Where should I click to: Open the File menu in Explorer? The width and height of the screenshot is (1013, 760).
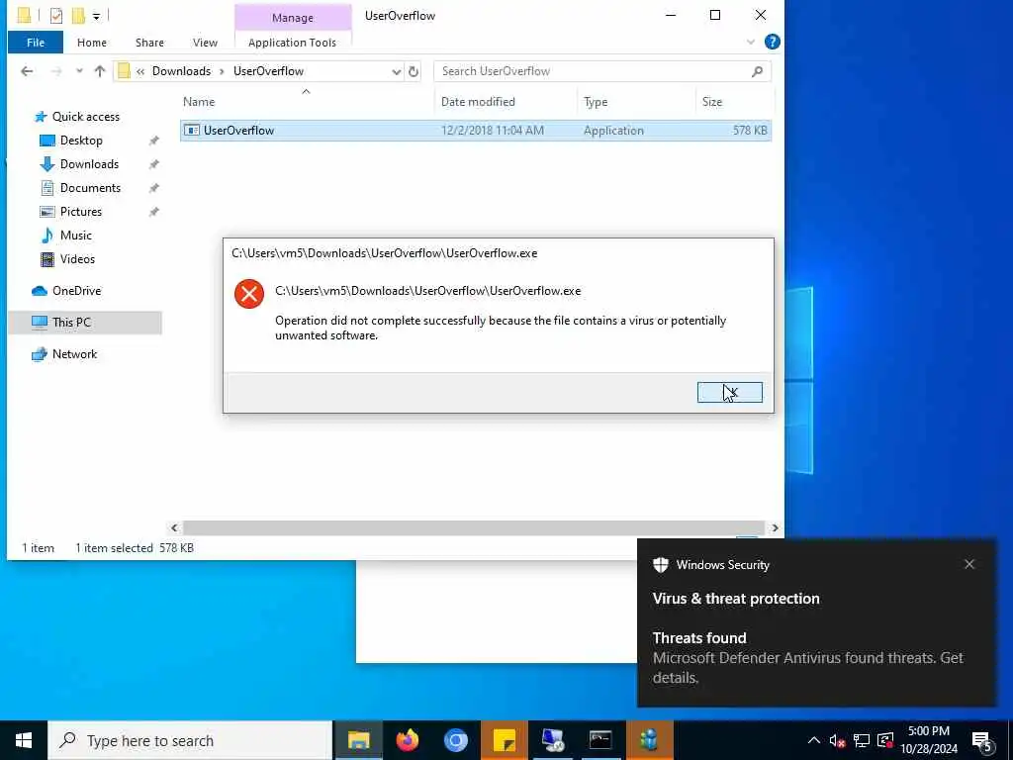point(36,43)
